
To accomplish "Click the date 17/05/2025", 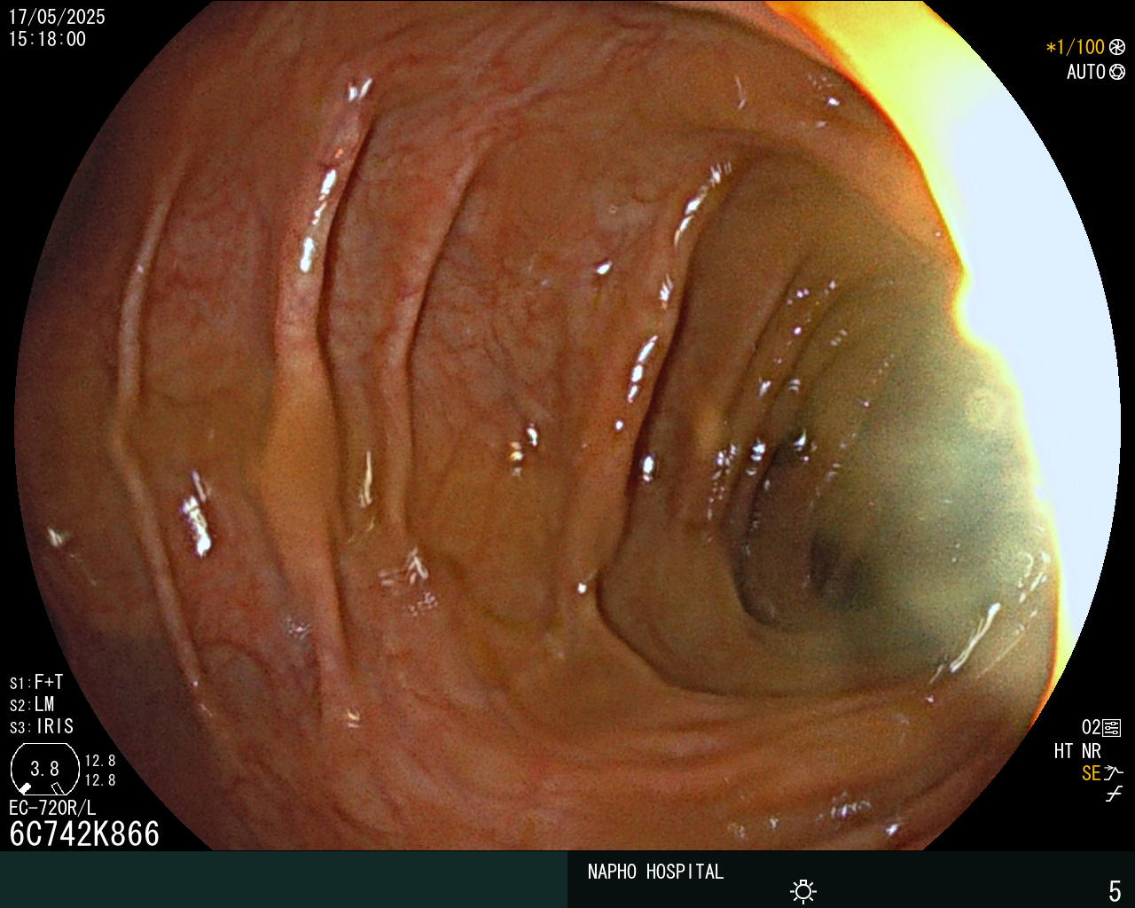I will click(57, 17).
